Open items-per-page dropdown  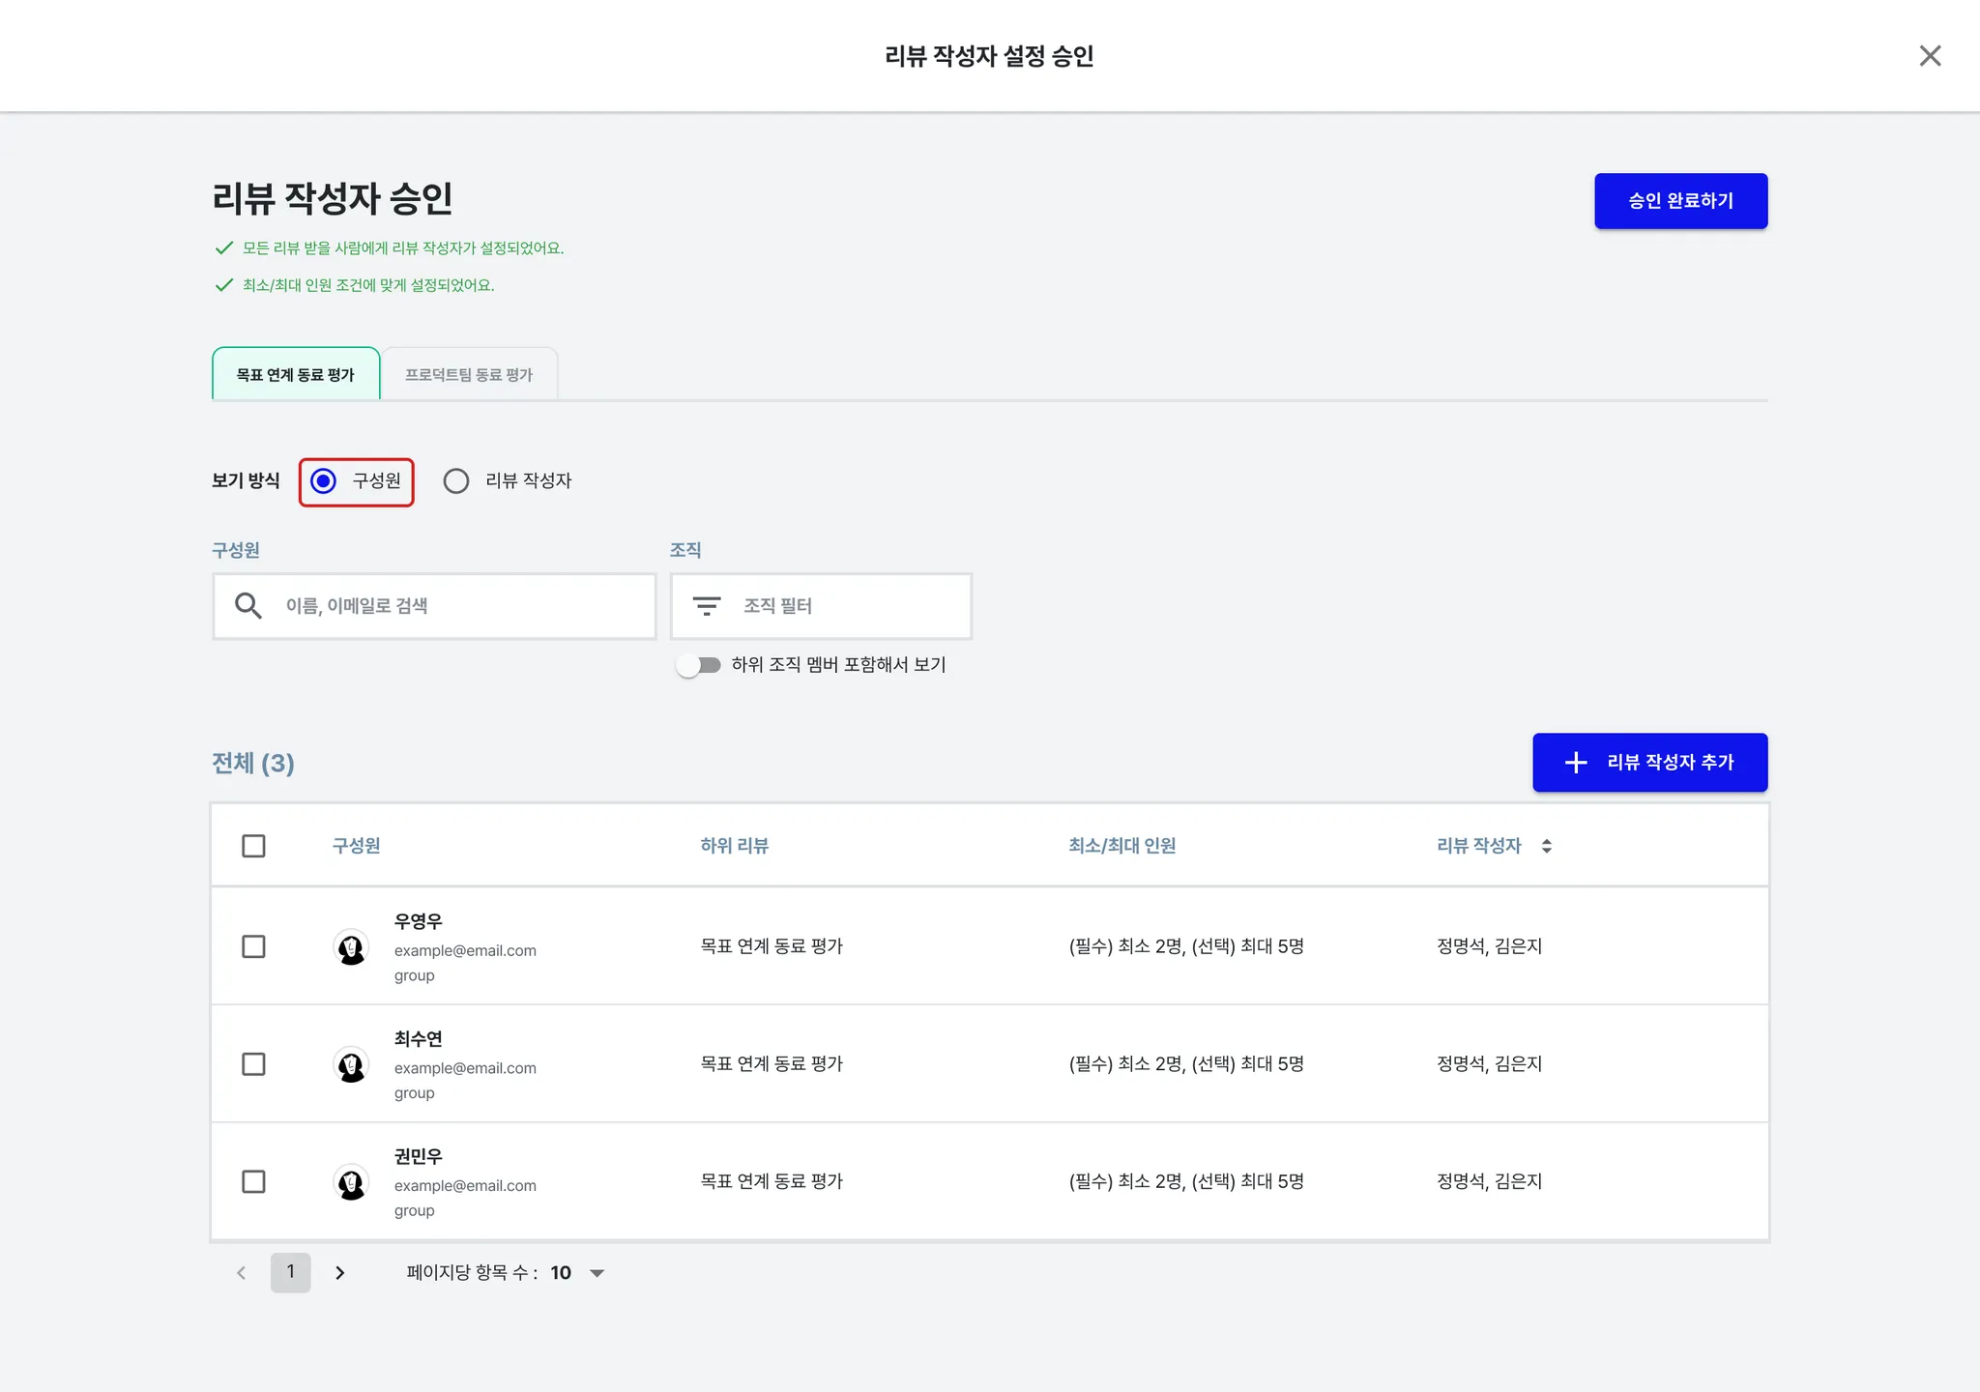tap(597, 1273)
